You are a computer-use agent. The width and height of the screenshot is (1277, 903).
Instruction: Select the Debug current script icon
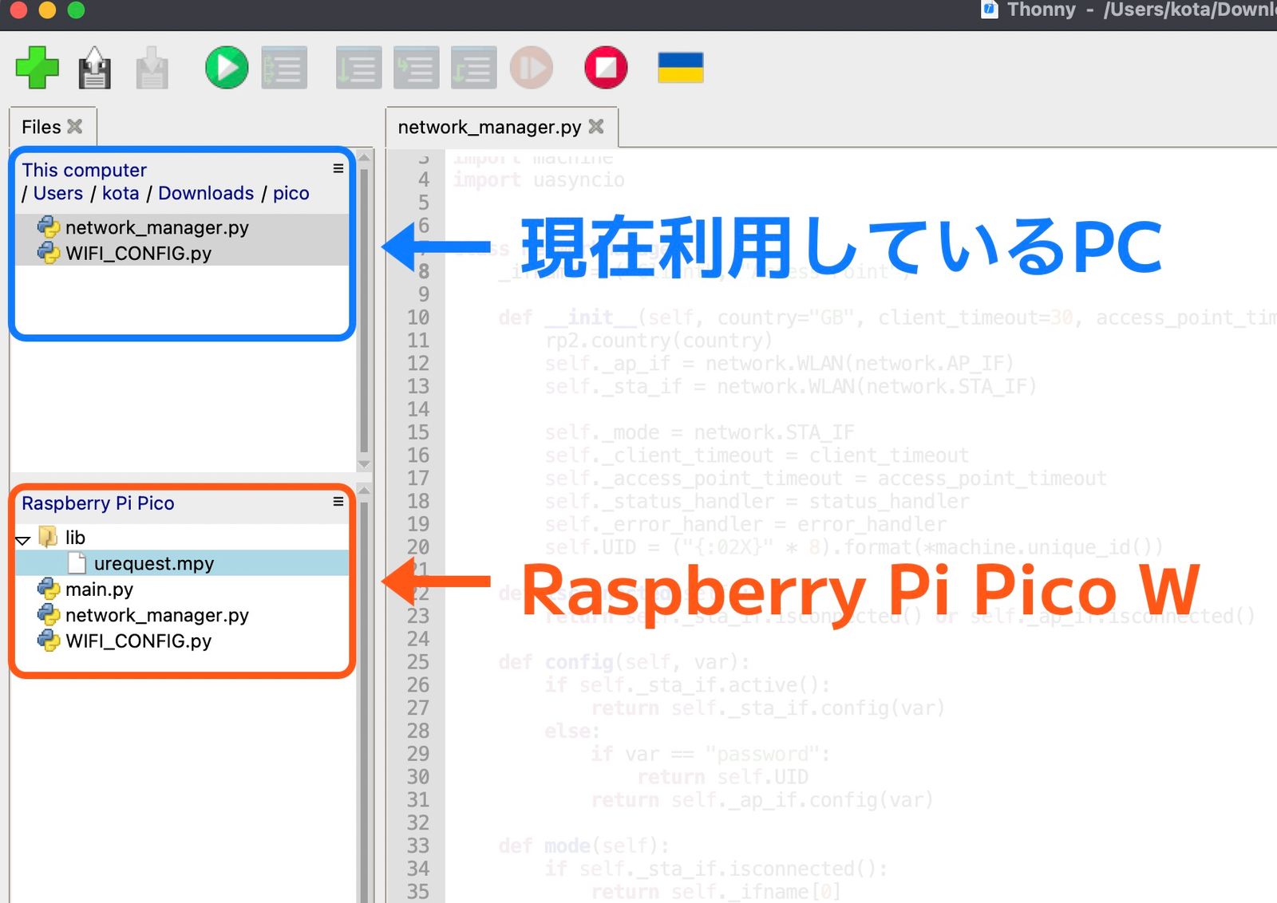284,68
